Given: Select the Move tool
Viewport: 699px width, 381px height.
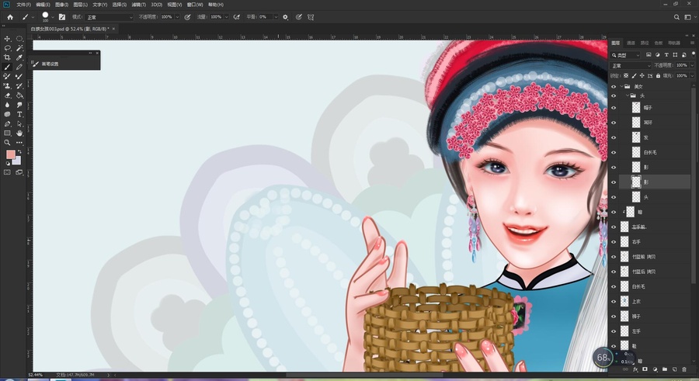Looking at the screenshot, I should coord(7,39).
